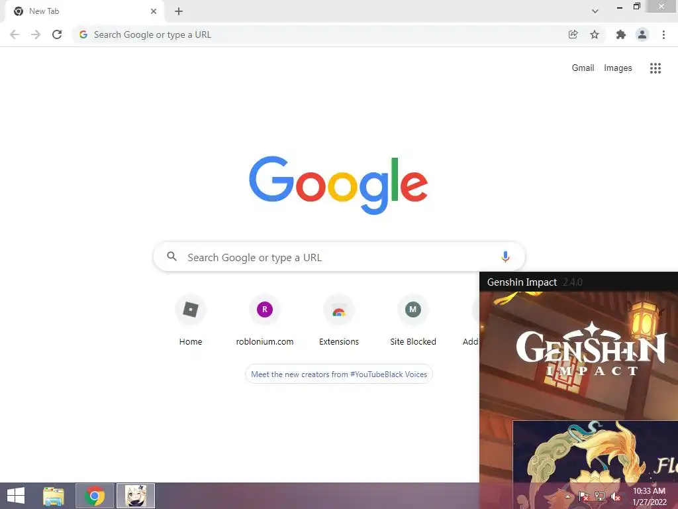This screenshot has width=678, height=509.
Task: Reload the page with refresh icon
Action: pos(57,34)
